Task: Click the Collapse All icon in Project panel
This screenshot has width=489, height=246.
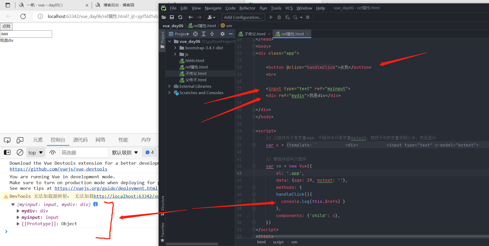Action: (212, 34)
